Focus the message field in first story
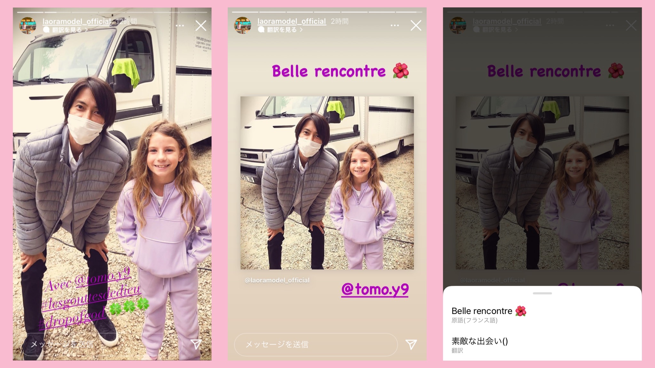This screenshot has height=368, width=655. click(x=101, y=344)
